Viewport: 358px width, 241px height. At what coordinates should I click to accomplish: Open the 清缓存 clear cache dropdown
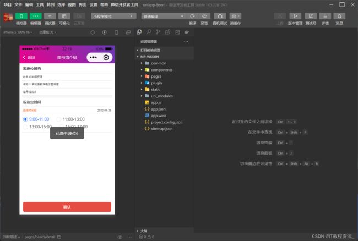(235, 16)
